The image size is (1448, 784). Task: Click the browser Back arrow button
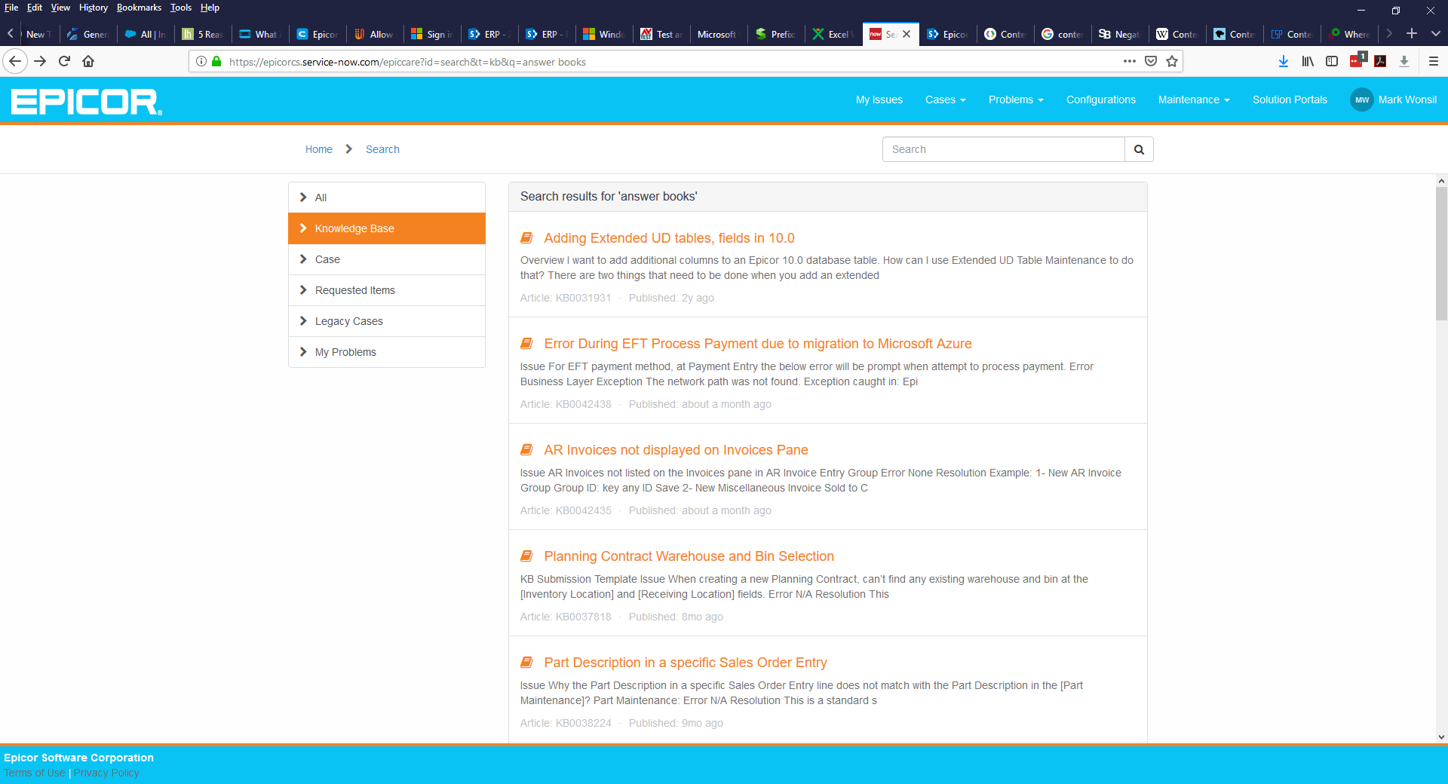click(x=15, y=61)
